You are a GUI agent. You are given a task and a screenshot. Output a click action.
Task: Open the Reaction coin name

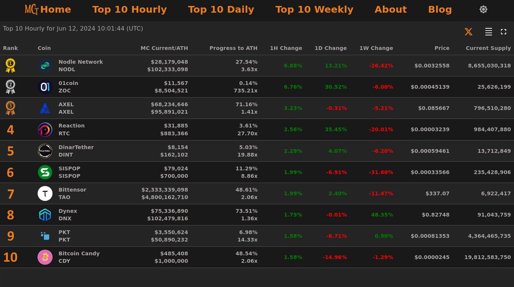[72, 126]
